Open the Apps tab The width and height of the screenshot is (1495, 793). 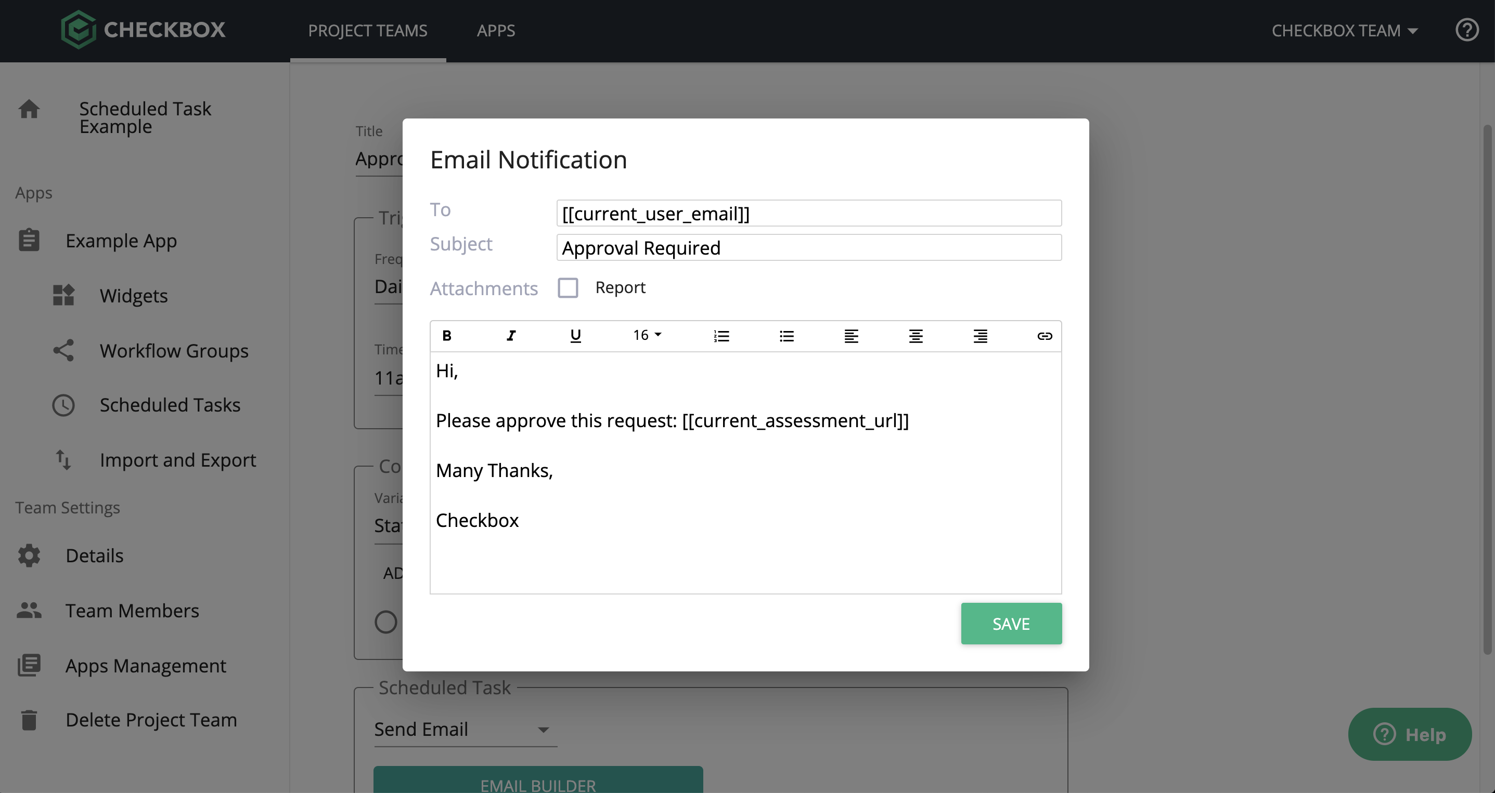(x=496, y=31)
